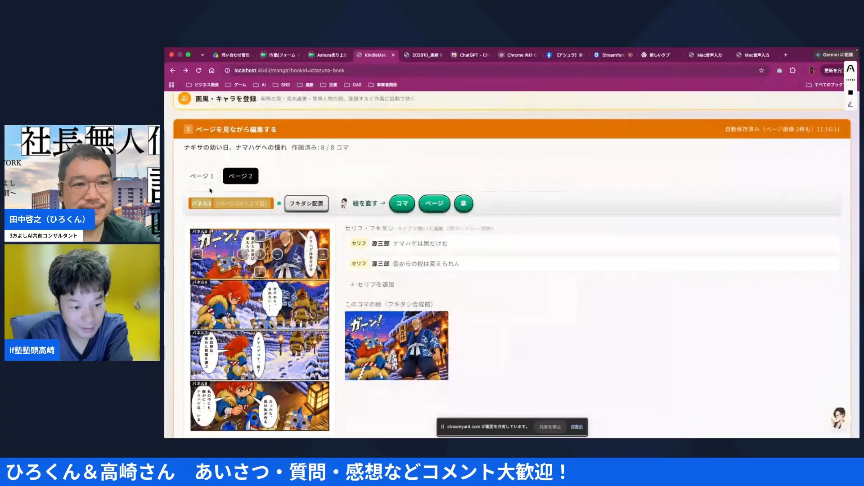Zoom in panel 5 with plus button
The width and height of the screenshot is (864, 486).
pyautogui.click(x=243, y=254)
